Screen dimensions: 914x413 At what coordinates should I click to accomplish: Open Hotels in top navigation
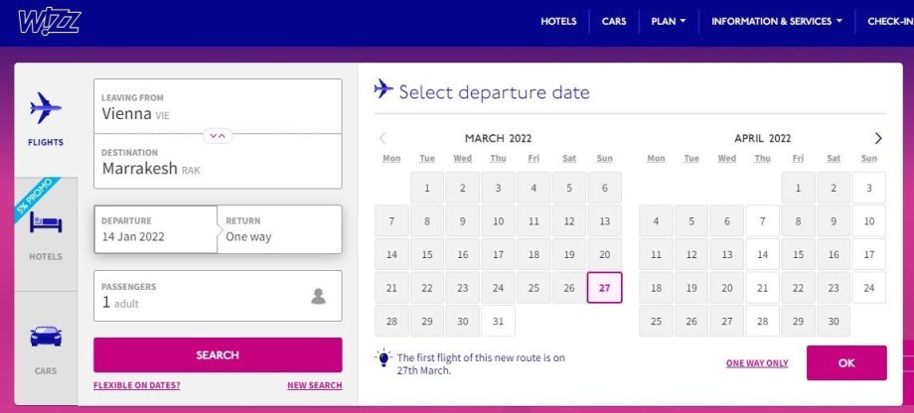pos(558,21)
